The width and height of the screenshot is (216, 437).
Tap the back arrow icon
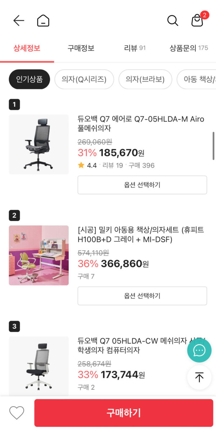19,21
